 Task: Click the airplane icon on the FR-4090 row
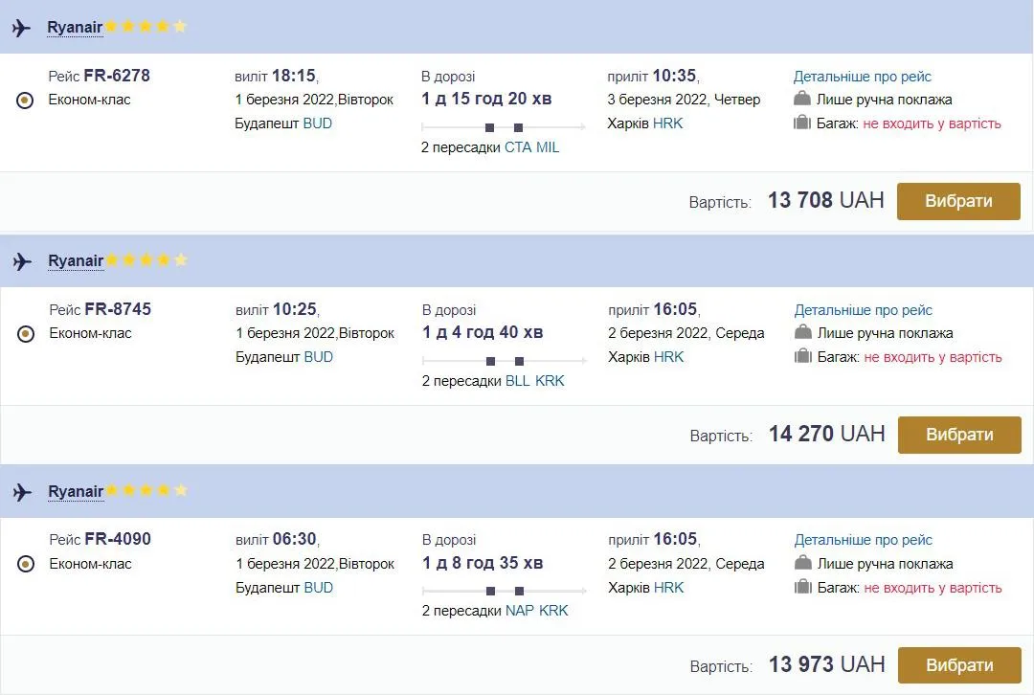(x=21, y=490)
